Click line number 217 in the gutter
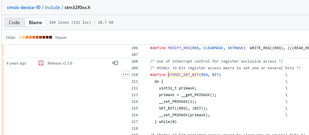The image size is (309, 135). point(135,122)
